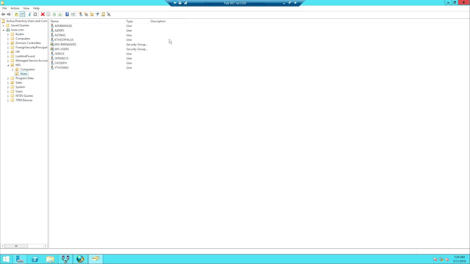470x264 pixels.
Task: Open the Windows Start button
Action: [x=6, y=259]
